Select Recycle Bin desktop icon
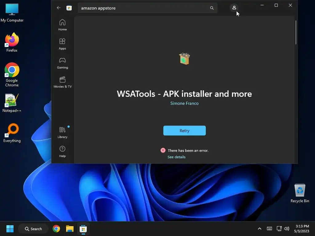315x236 pixels. pyautogui.click(x=300, y=194)
